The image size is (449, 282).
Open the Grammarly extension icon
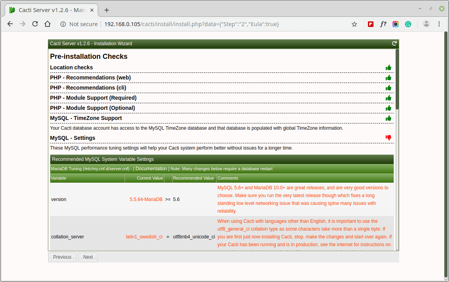click(x=408, y=24)
